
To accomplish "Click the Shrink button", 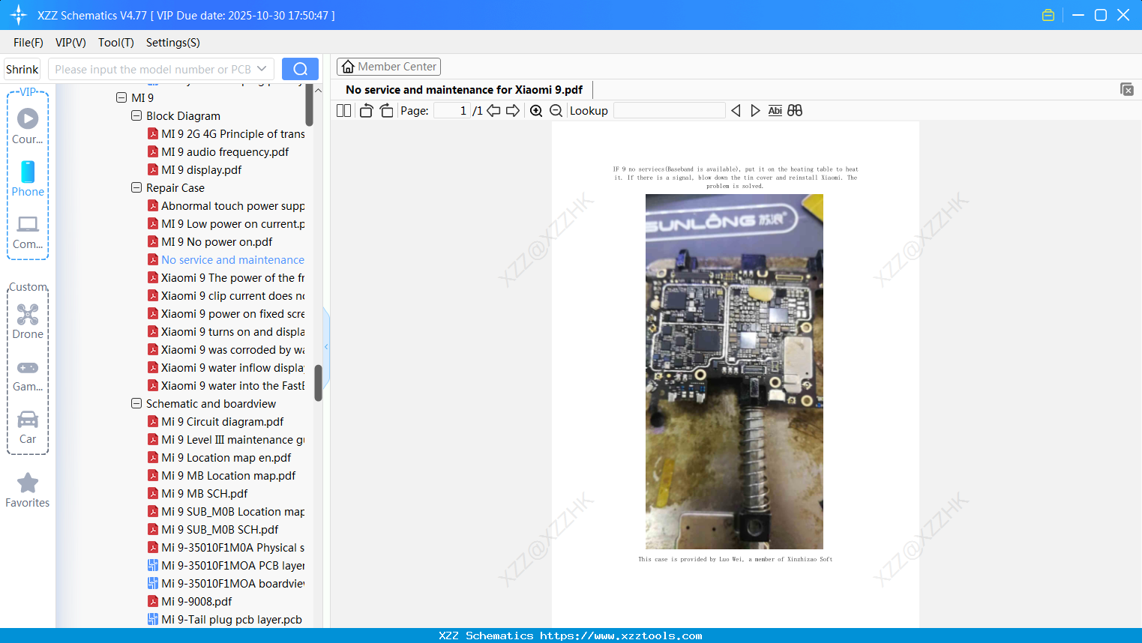I will (x=22, y=69).
